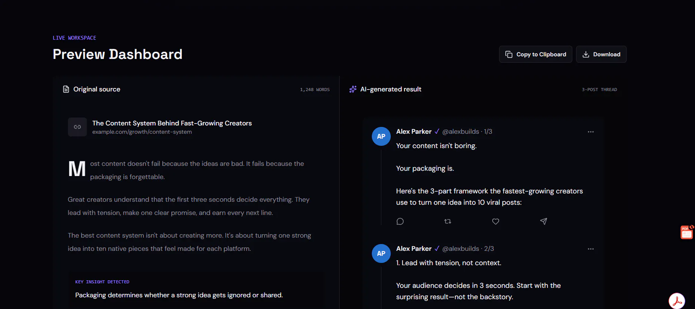Click Alex Parker name on post 2/3
The width and height of the screenshot is (695, 309).
(x=414, y=249)
